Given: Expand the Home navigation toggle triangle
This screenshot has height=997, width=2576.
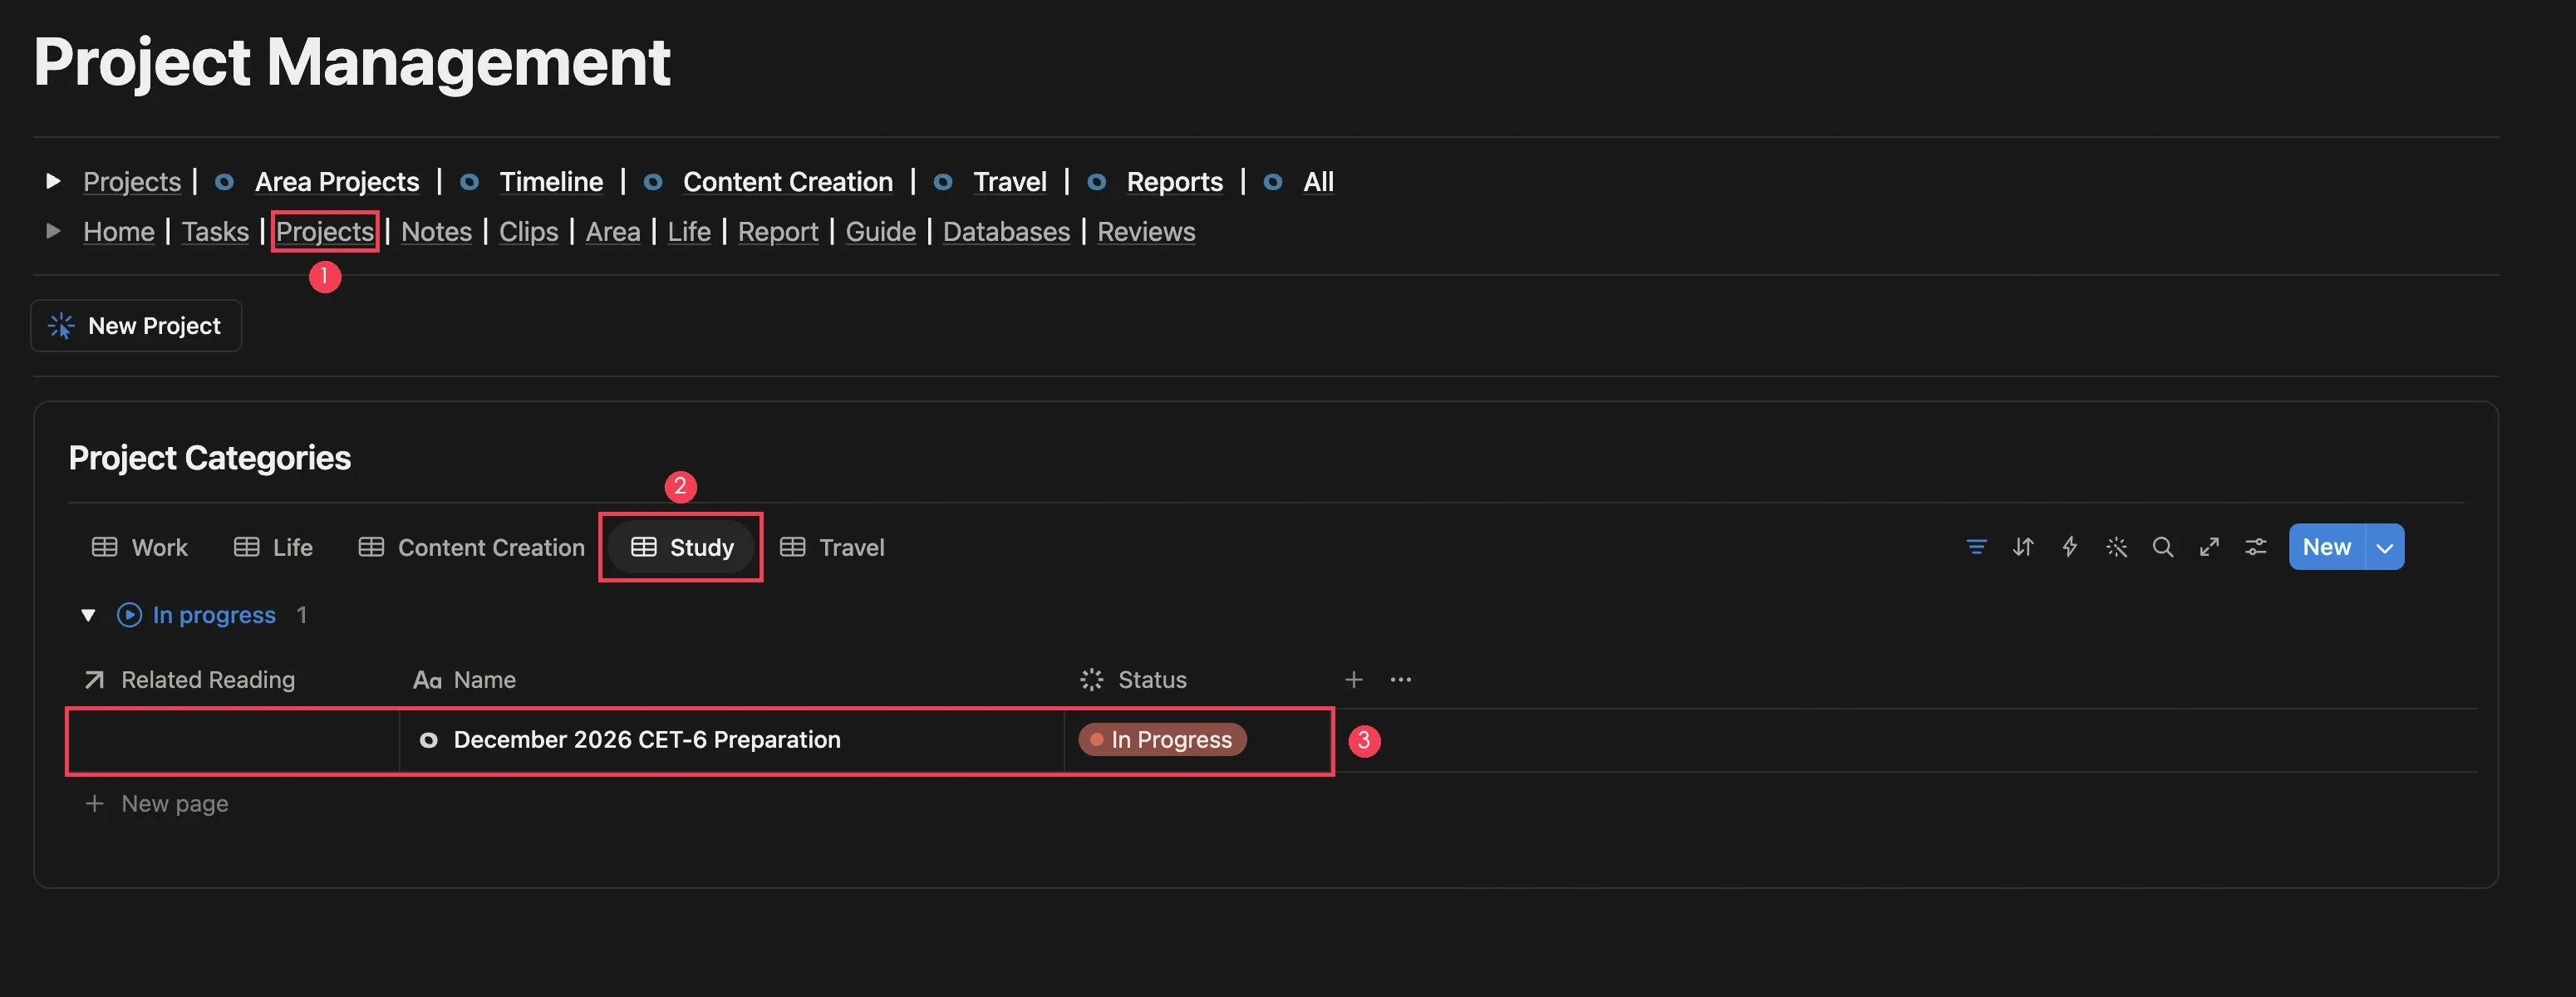Looking at the screenshot, I should click(53, 231).
